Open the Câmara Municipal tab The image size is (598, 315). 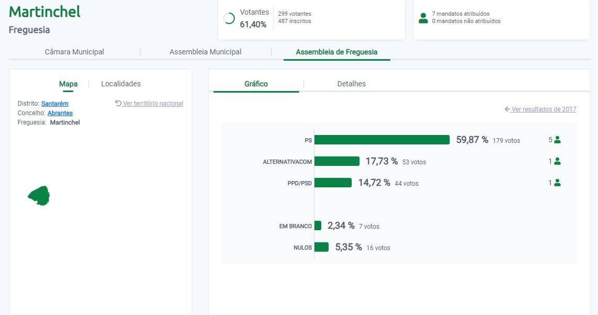pyautogui.click(x=74, y=52)
